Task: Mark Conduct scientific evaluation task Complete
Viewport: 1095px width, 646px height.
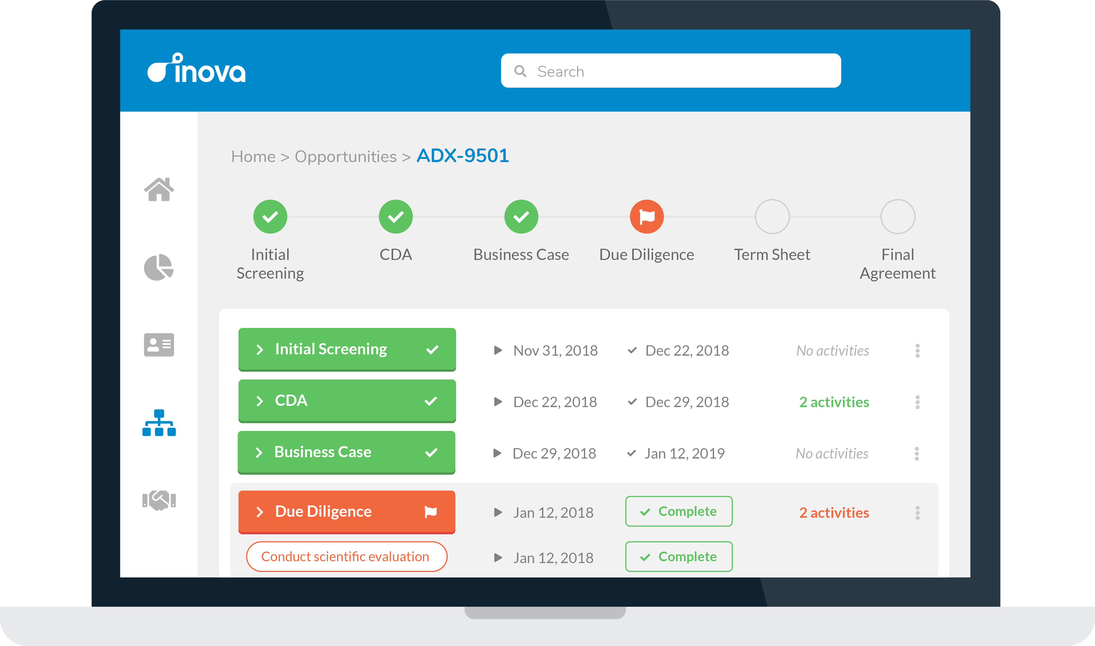Action: click(678, 556)
